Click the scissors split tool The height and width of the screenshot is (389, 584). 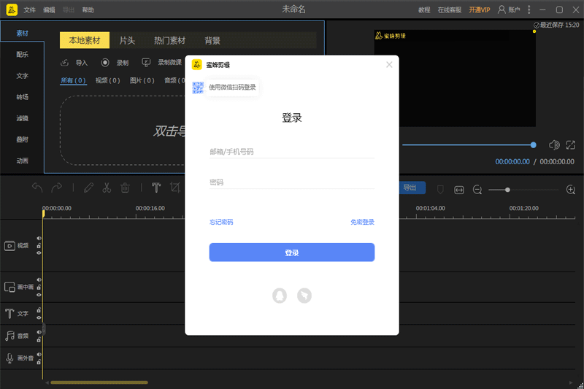(107, 188)
